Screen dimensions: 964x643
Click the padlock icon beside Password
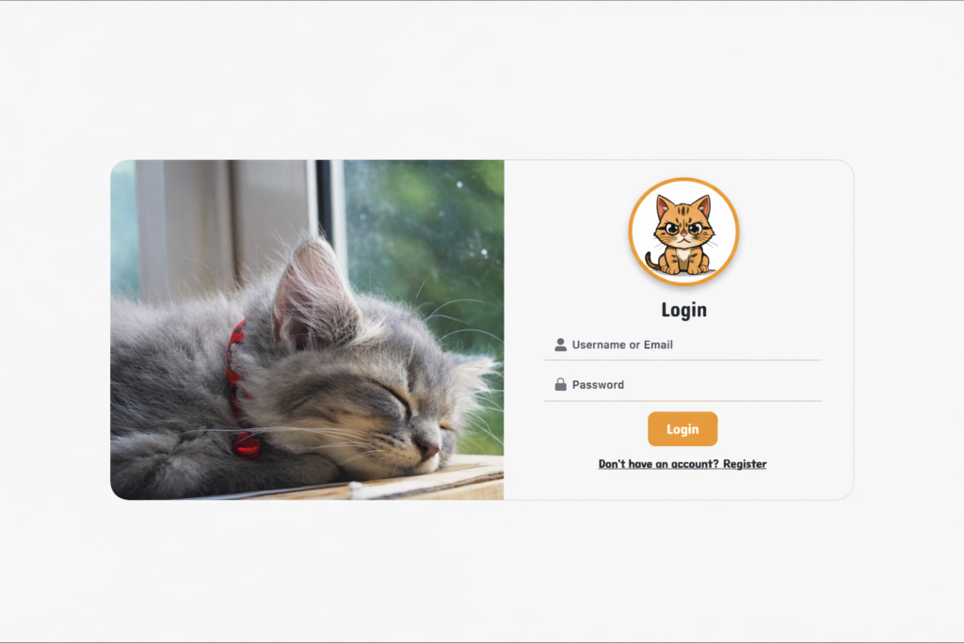click(560, 385)
